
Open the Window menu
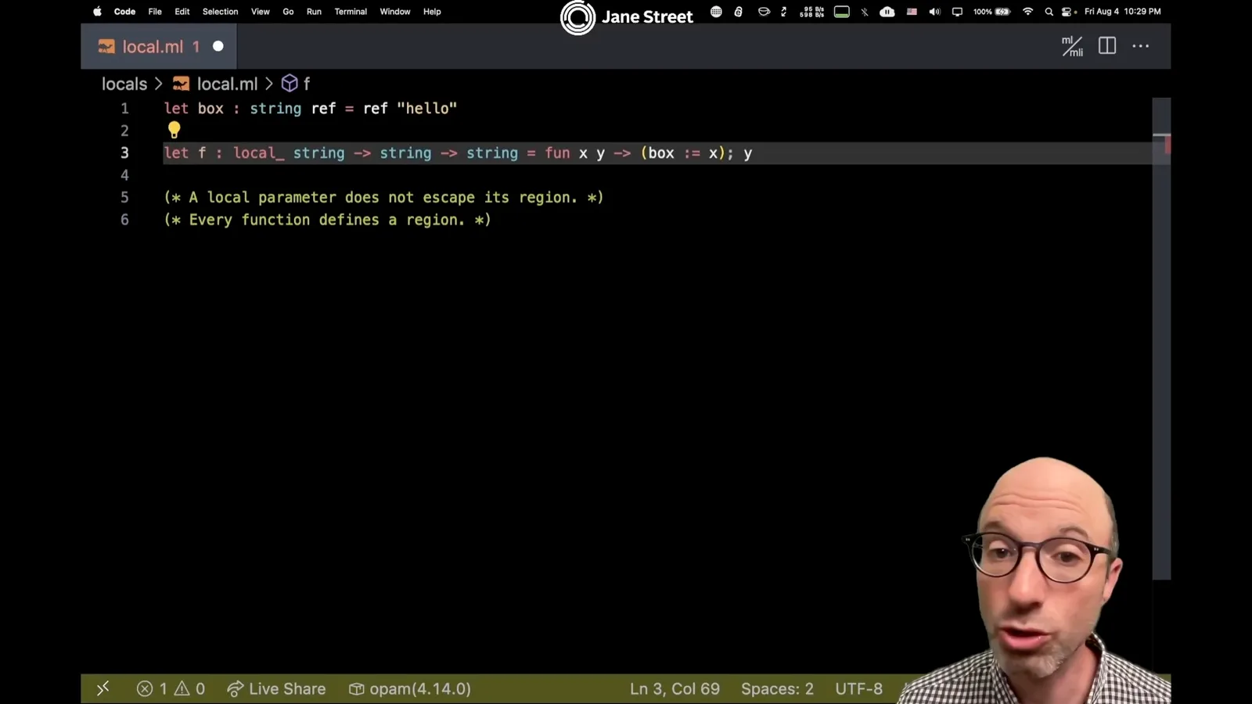[x=395, y=12]
